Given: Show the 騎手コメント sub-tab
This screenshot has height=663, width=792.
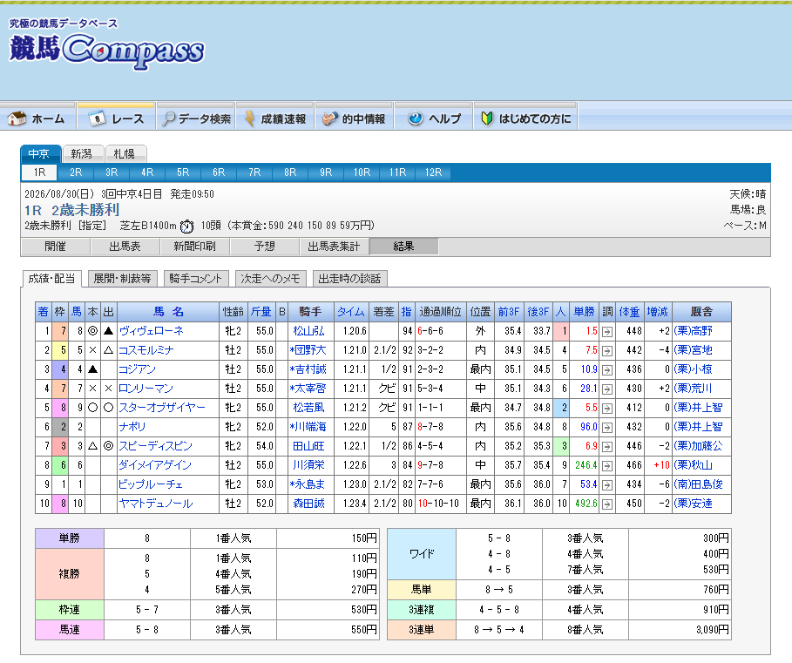Looking at the screenshot, I should tap(195, 279).
